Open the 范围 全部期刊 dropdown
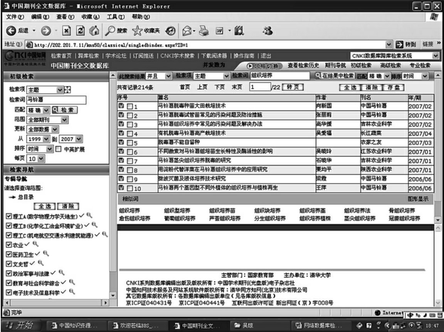The image size is (444, 332). (x=47, y=120)
